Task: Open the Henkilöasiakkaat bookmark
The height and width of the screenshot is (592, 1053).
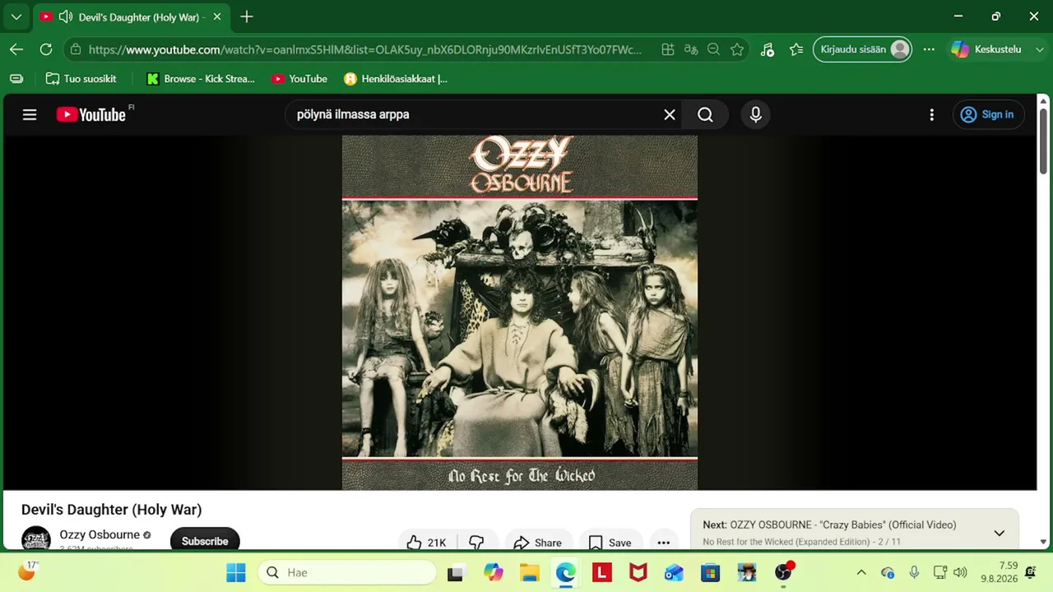Action: [x=396, y=79]
